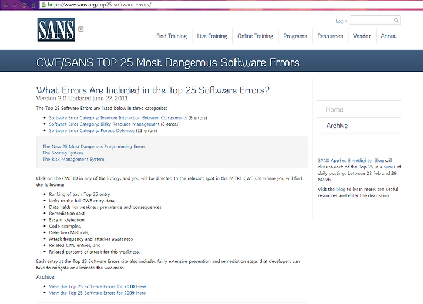The height and width of the screenshot is (304, 423).
Task: Open The New 25 Most Dangerous Programming Errors
Action: tap(94, 147)
